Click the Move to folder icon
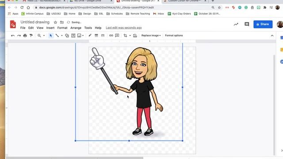Image resolution: width=283 pixels, height=159 pixels. coord(62,23)
